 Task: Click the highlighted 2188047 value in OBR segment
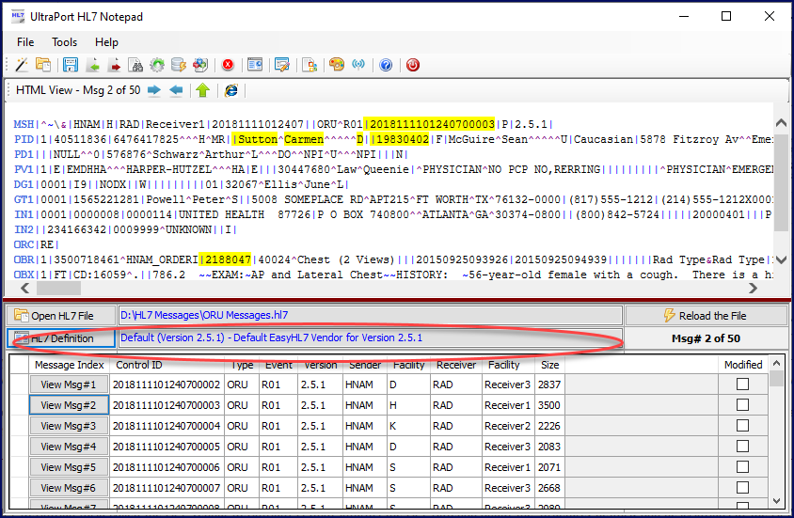coord(228,259)
